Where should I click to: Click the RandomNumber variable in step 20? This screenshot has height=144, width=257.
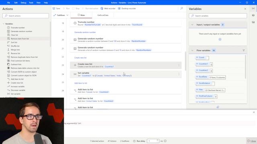coord(139,41)
